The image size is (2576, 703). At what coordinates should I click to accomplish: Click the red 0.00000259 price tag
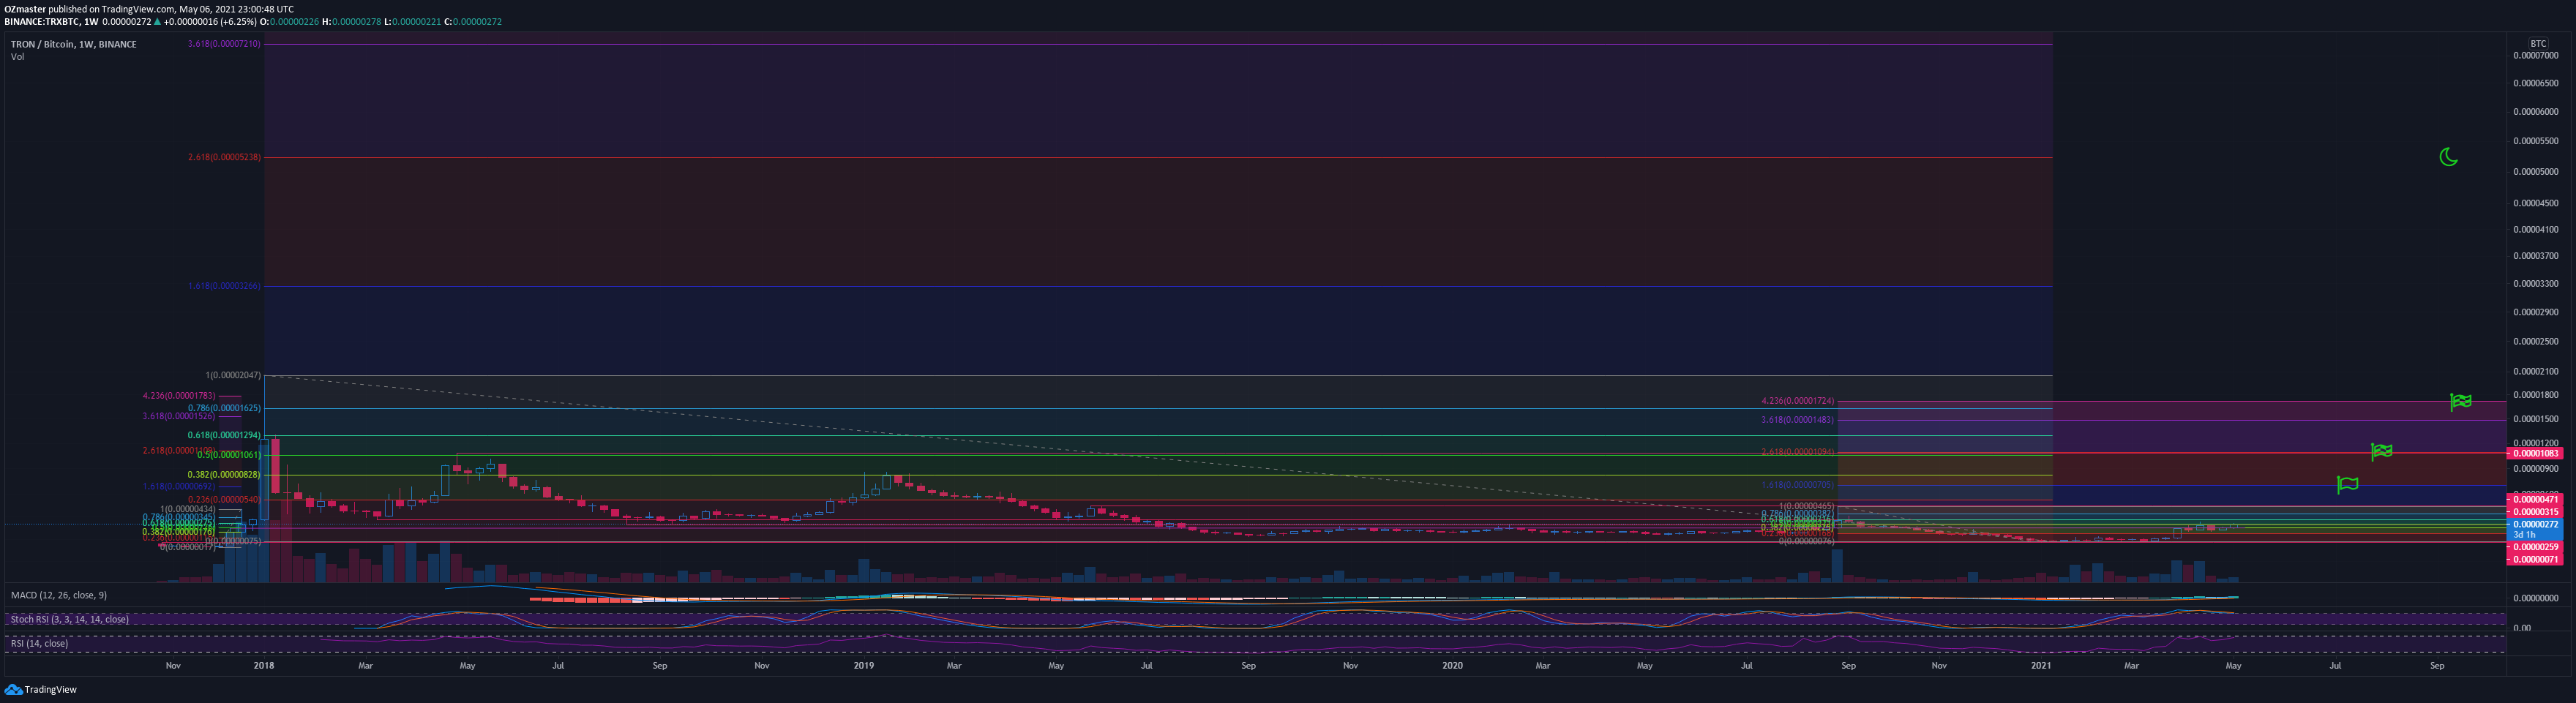[2535, 547]
